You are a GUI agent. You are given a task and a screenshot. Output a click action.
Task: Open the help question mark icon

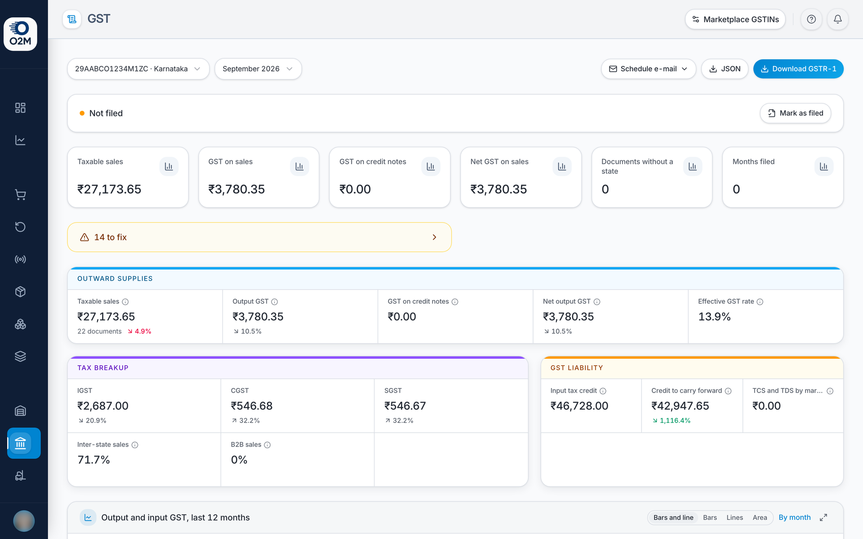[x=811, y=19]
